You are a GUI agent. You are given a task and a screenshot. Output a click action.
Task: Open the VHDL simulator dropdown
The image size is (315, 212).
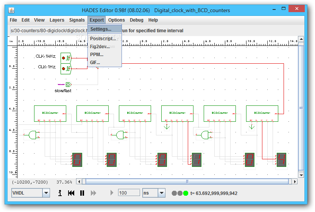pyautogui.click(x=46, y=193)
